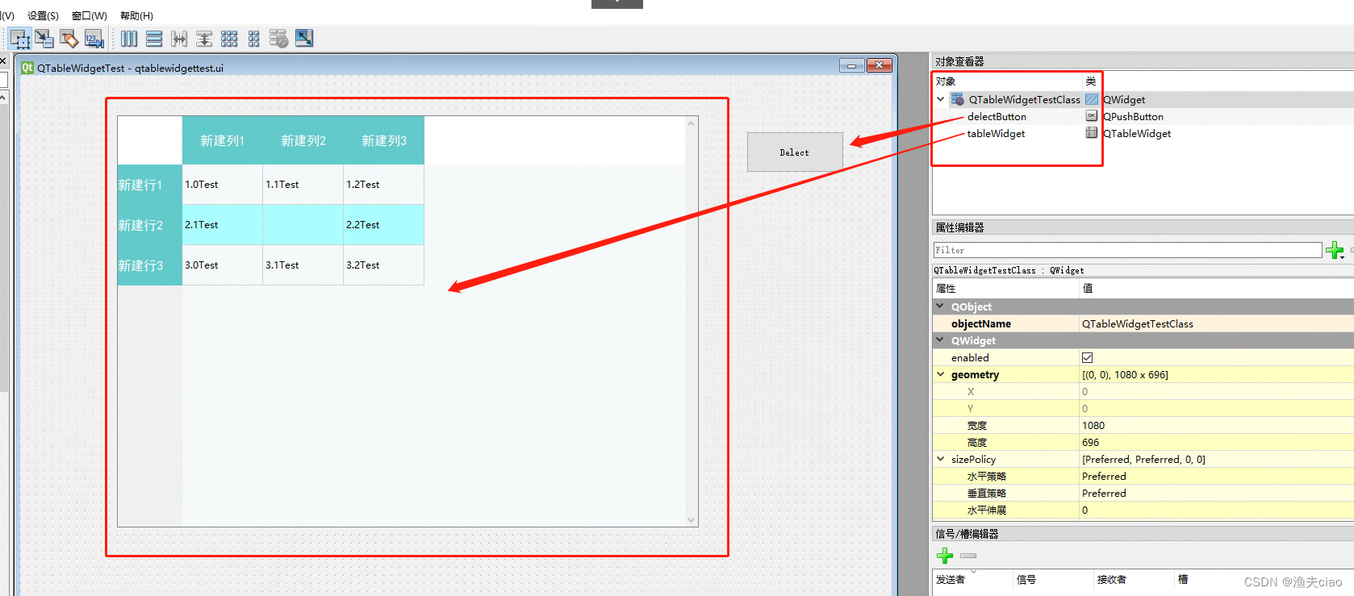Apply Lay Out in a Grid
This screenshot has width=1354, height=596.
(x=229, y=39)
